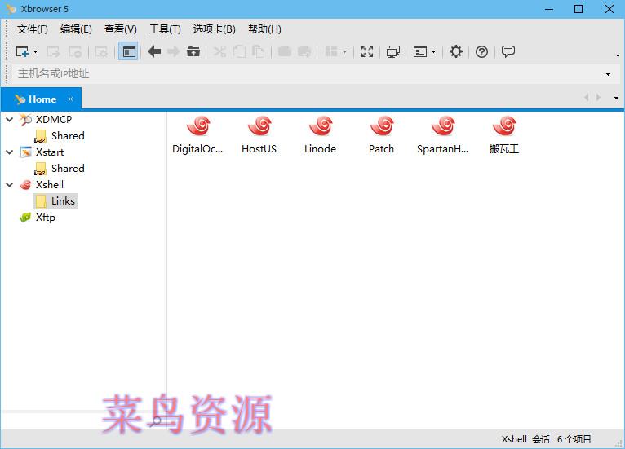625x449 pixels.
Task: Select the 搬瓦工 session icon
Action: click(x=503, y=135)
